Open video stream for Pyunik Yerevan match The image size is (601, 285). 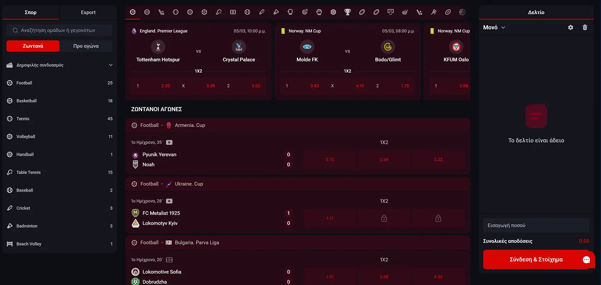(x=169, y=142)
